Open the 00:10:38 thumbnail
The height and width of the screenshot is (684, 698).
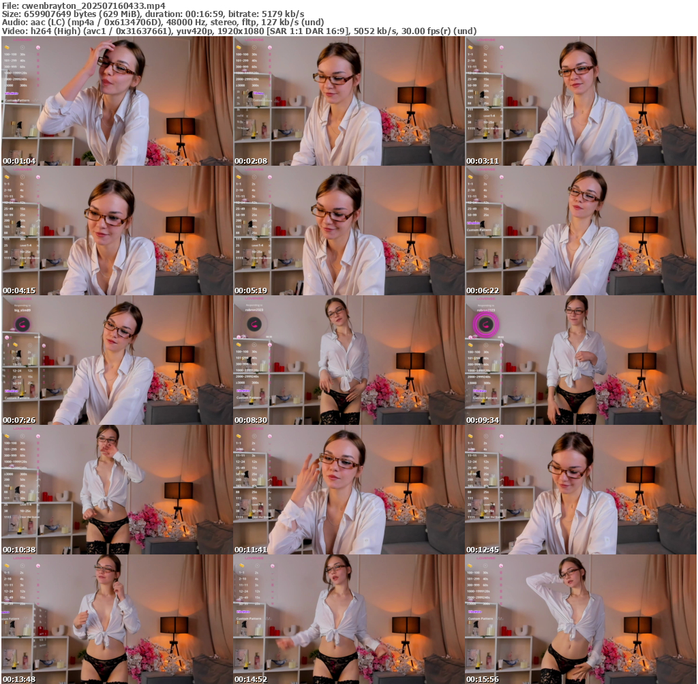pos(117,490)
